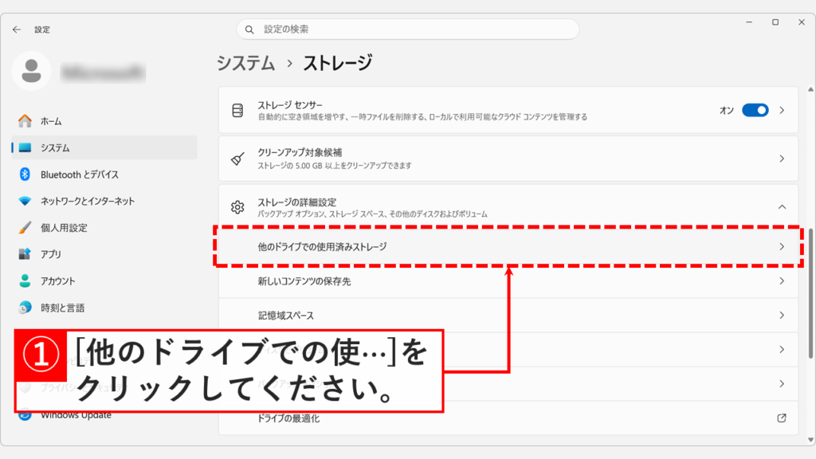Open クリーンアップ対象候補 chevron
This screenshot has width=816, height=459.
(782, 159)
